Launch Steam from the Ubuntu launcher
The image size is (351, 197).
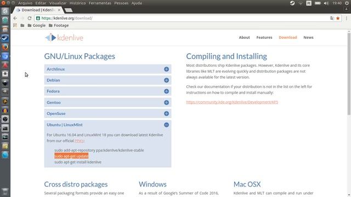pos(5,38)
